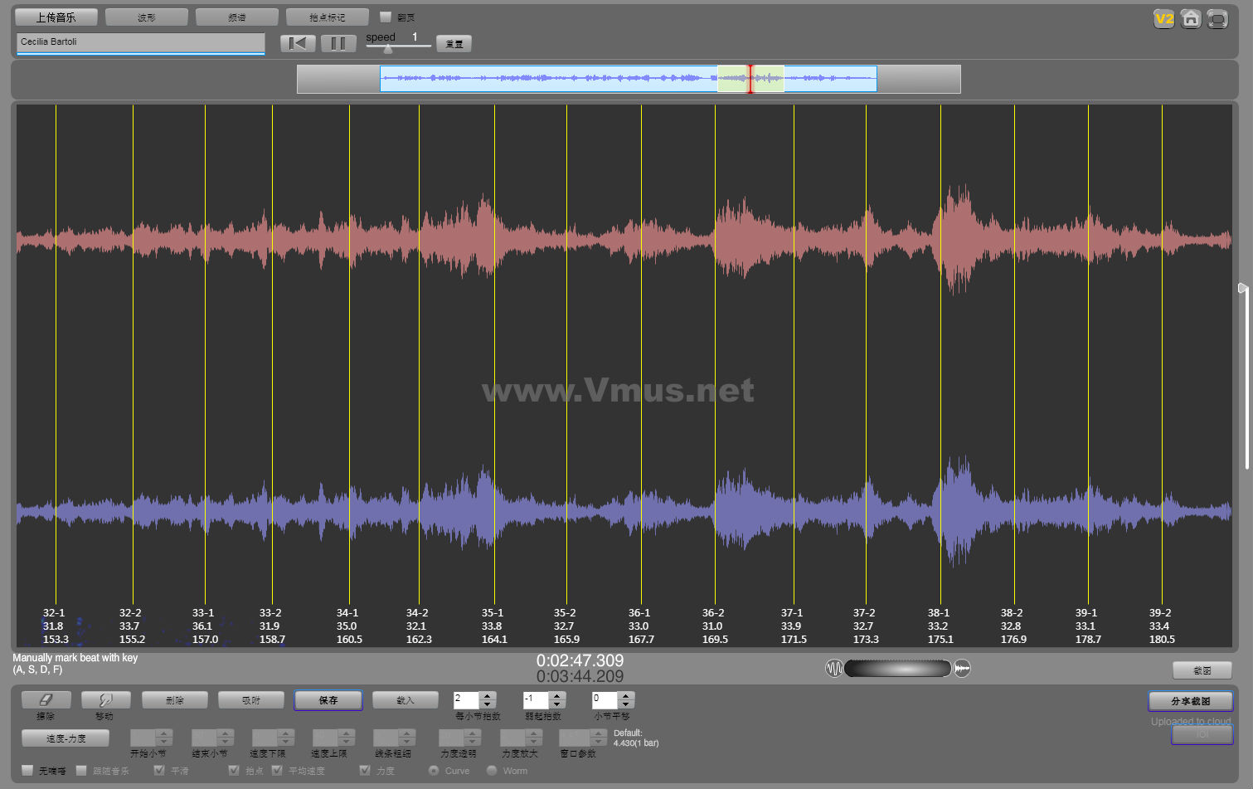1253x789 pixels.
Task: Increase the 小节平移 bar offset stepper
Action: [x=626, y=696]
